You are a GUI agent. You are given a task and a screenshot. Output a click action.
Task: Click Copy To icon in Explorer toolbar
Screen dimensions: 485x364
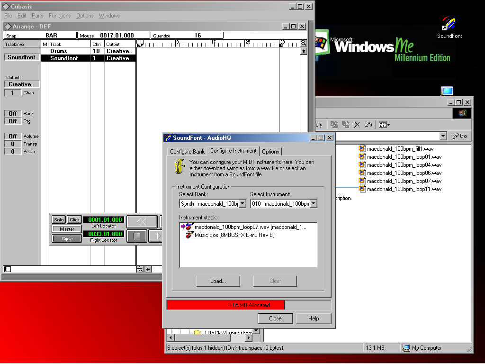point(345,125)
